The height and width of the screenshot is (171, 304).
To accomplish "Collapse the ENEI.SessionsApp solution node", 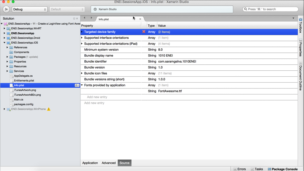I will coord(2,24).
